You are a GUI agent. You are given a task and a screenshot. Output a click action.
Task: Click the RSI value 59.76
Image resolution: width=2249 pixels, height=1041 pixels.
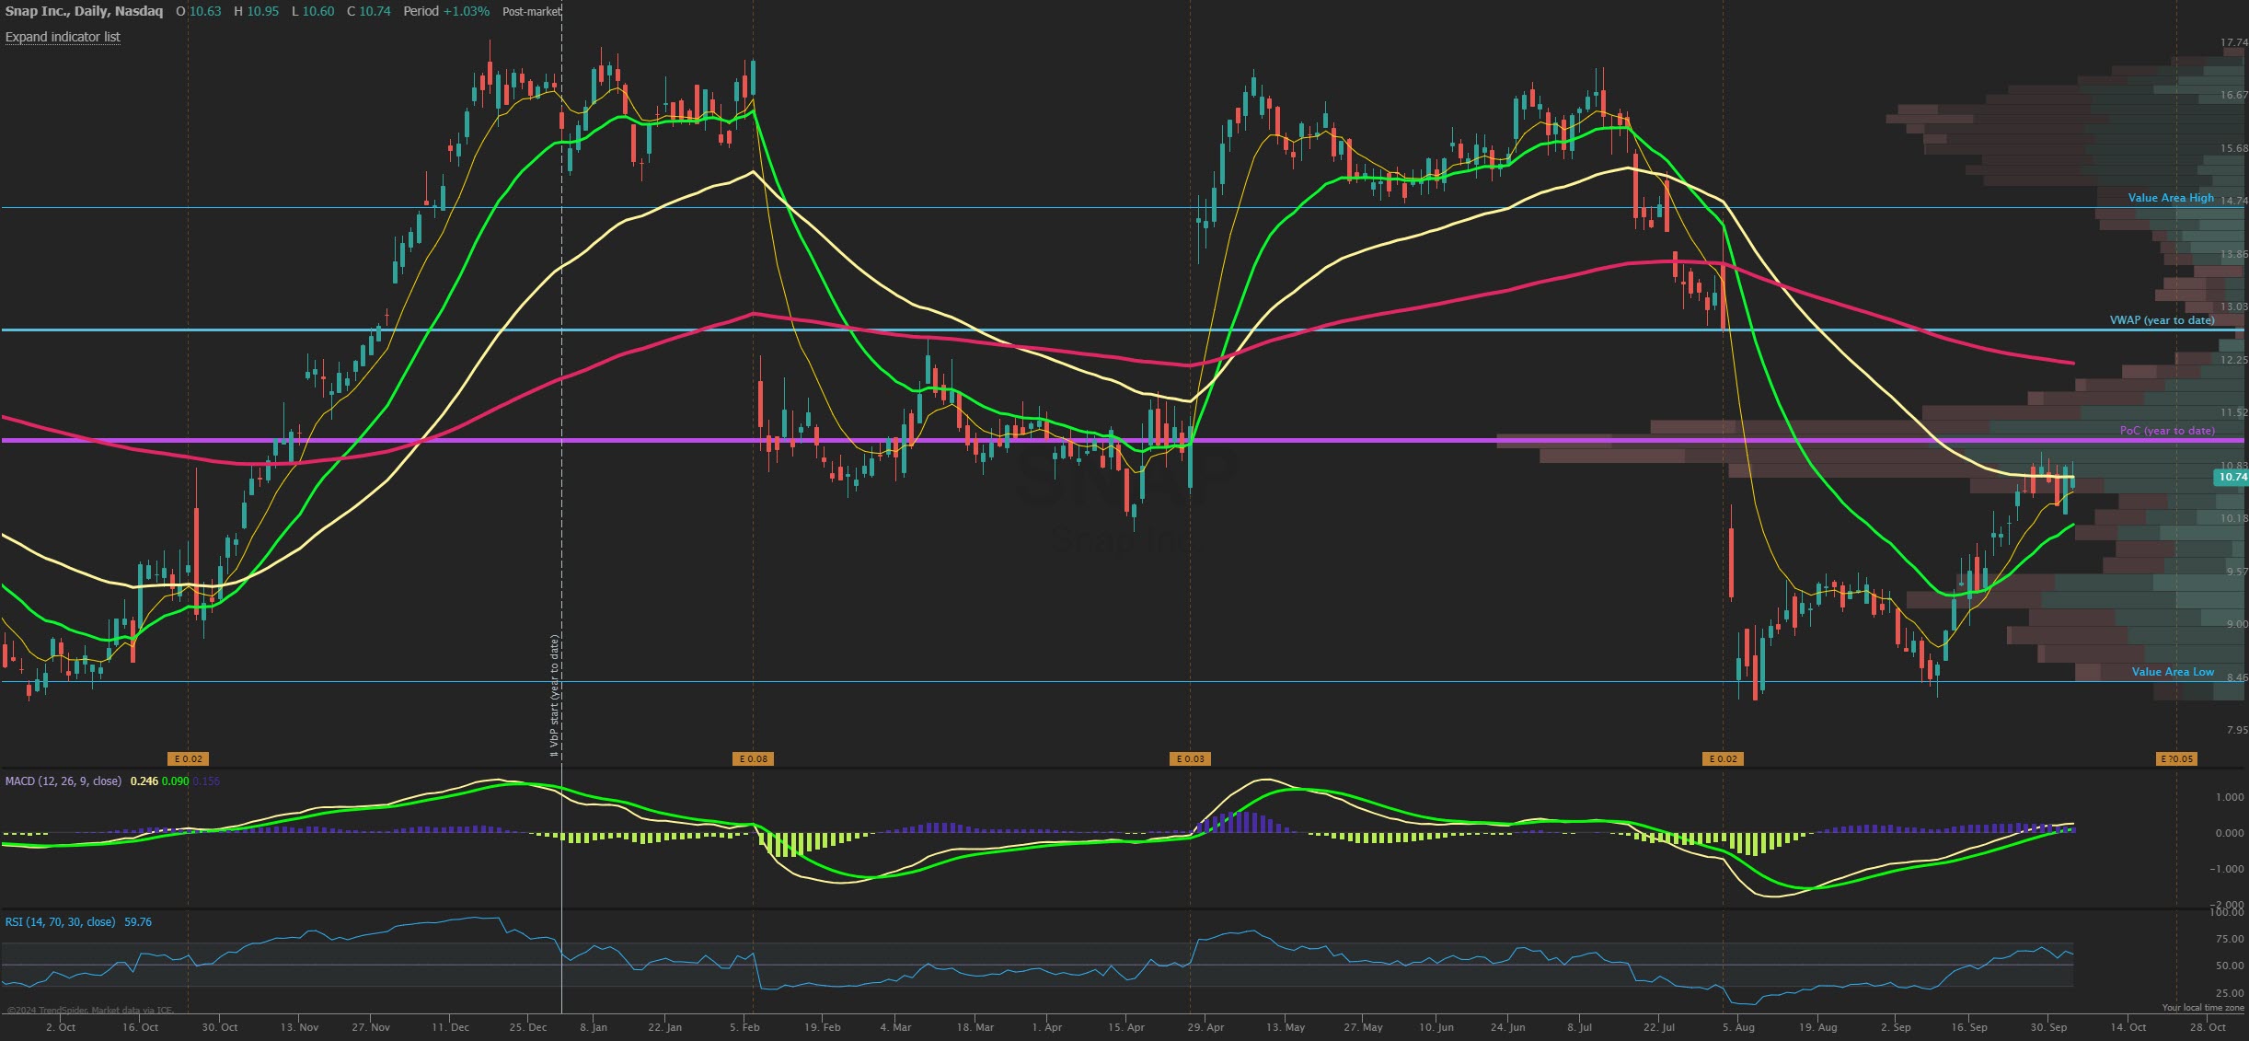tap(138, 922)
